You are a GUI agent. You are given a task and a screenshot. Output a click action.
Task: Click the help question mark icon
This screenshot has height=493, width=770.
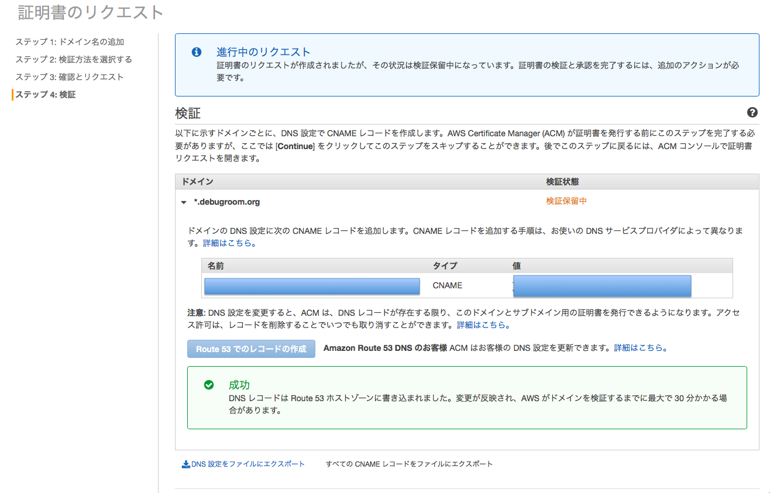point(752,113)
